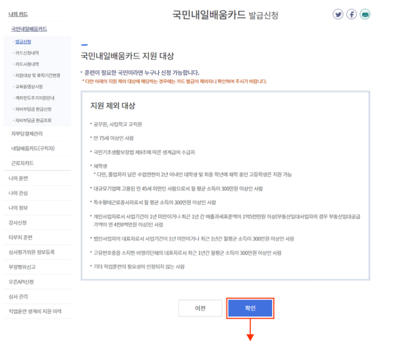Print this page using the printer icon
The width and height of the screenshot is (401, 343).
click(x=365, y=14)
